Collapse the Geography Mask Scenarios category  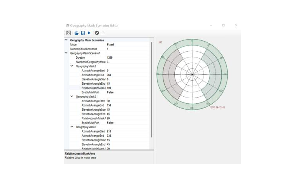coord(66,40)
